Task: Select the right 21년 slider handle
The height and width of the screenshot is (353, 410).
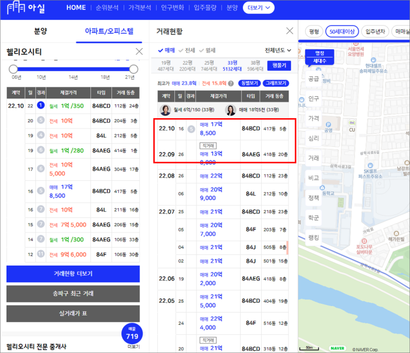Action: pos(134,69)
